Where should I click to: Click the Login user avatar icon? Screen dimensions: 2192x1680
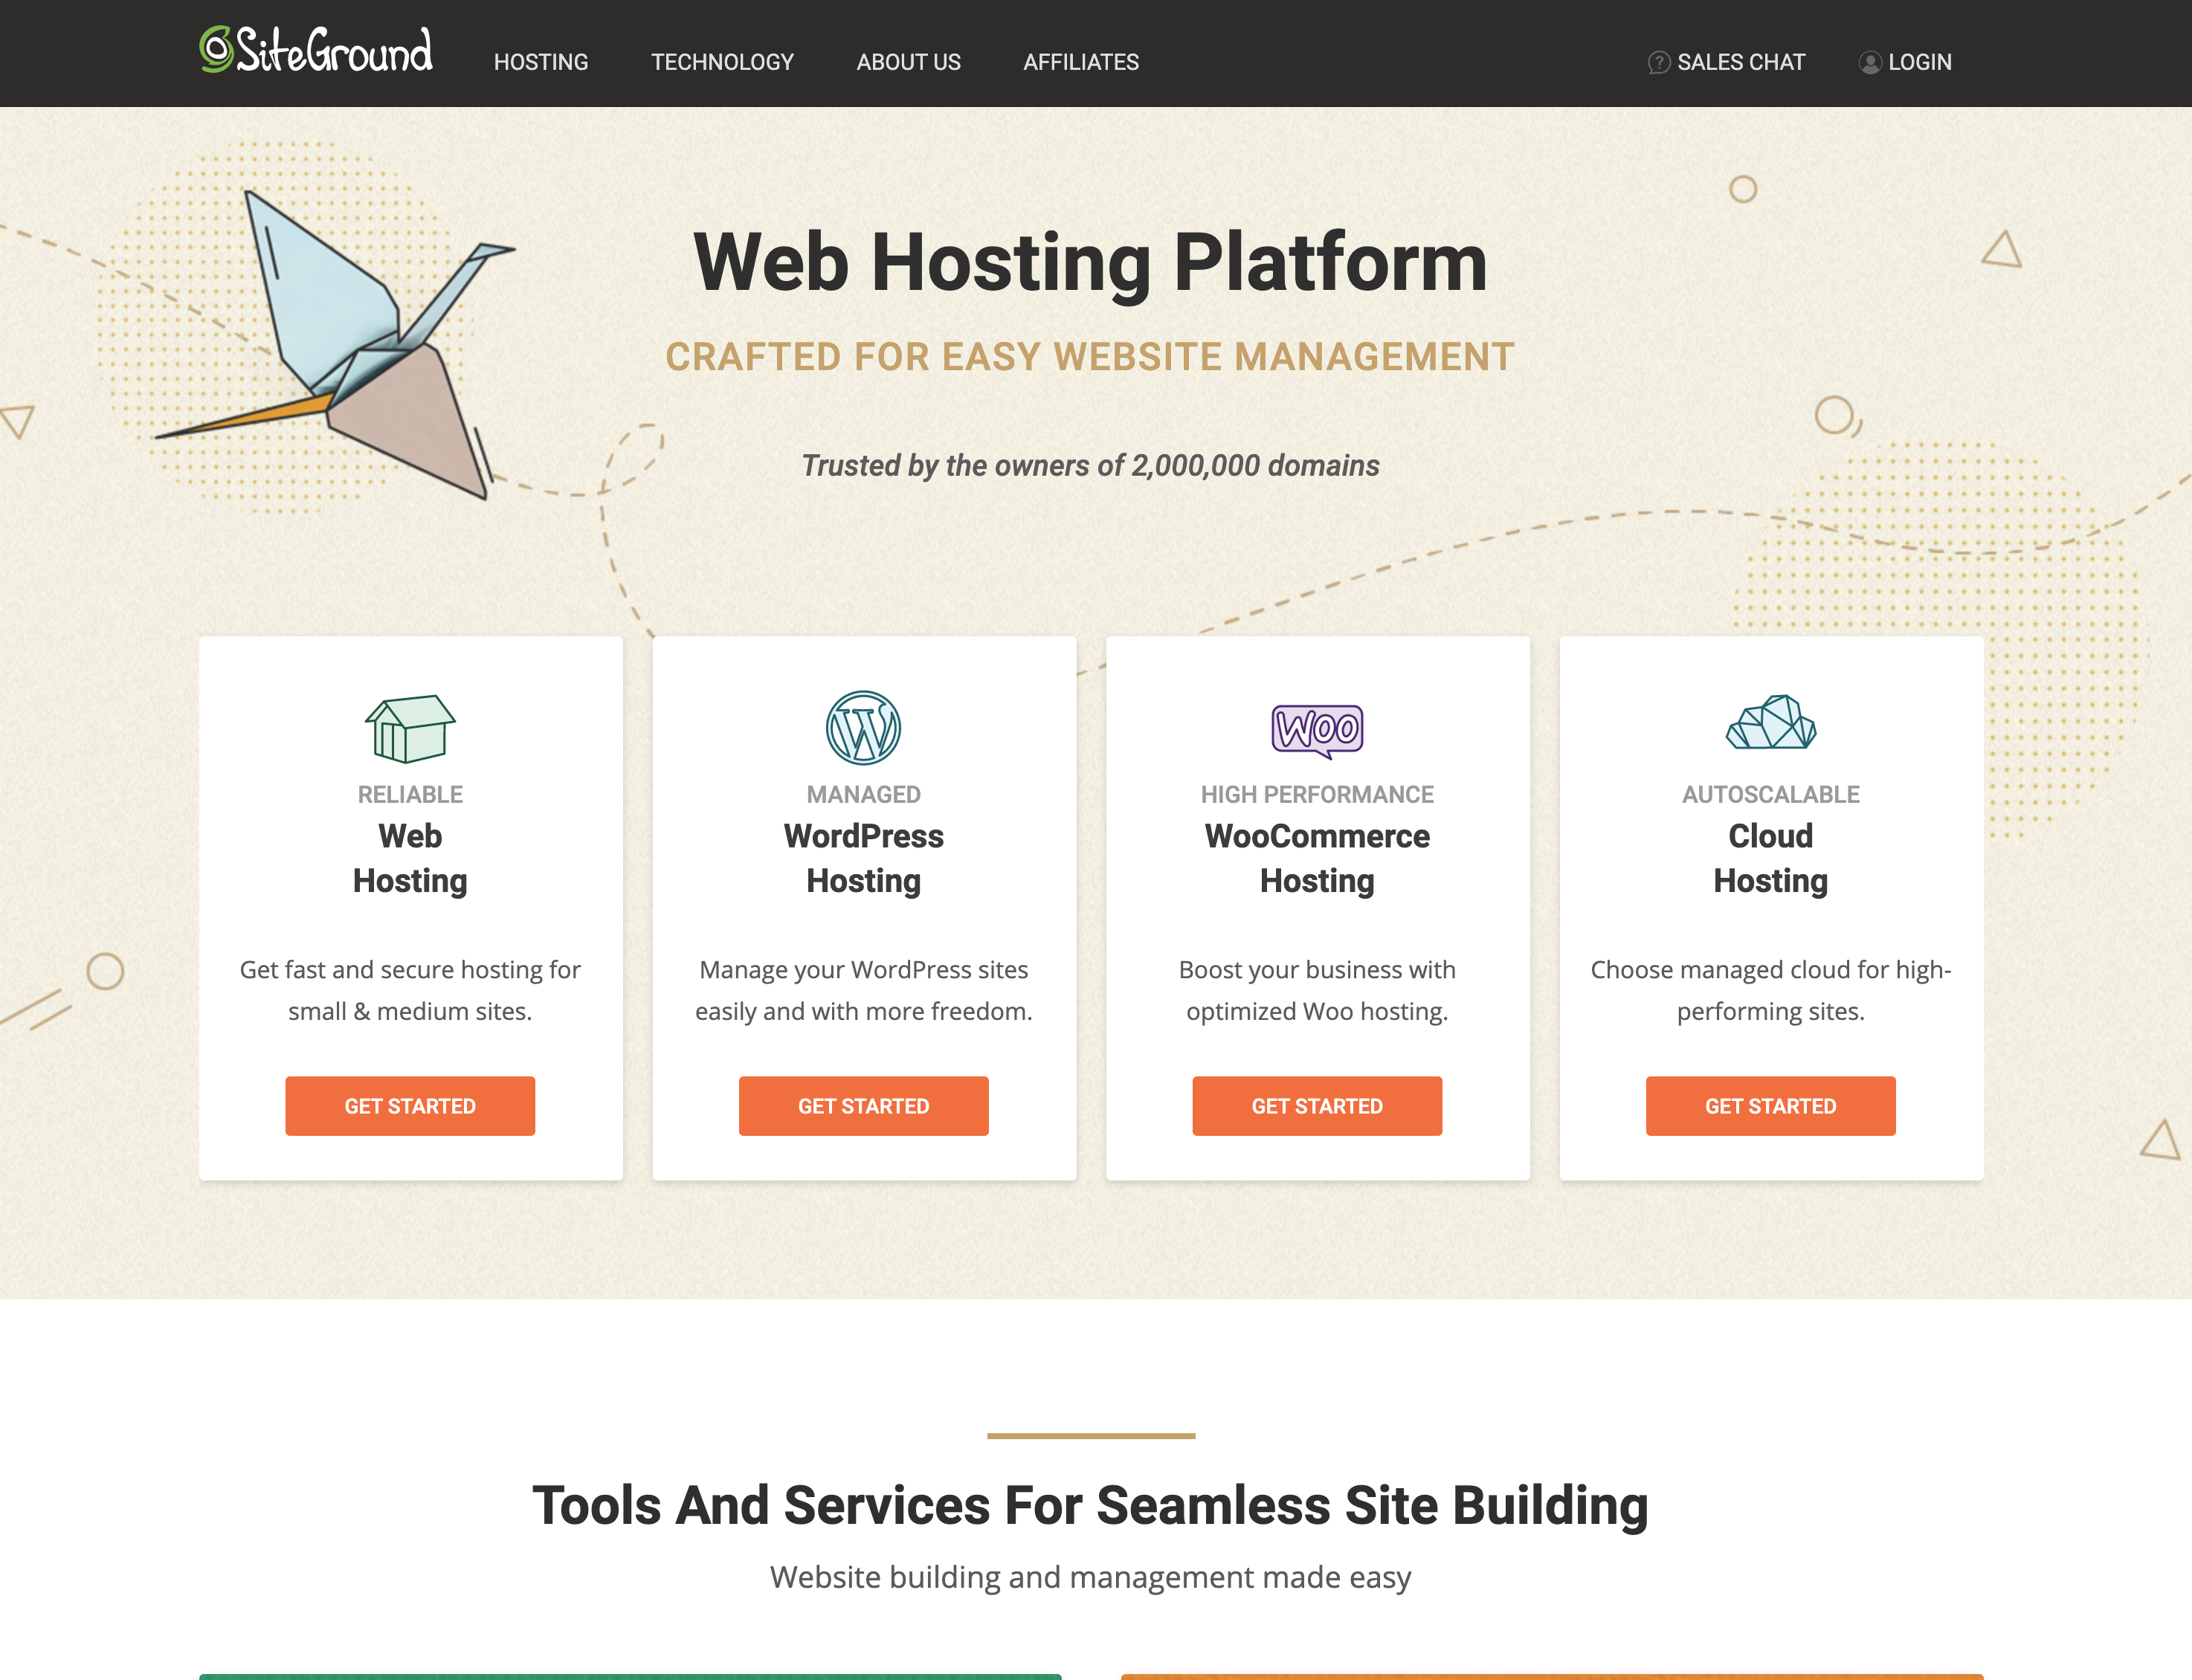tap(1869, 63)
